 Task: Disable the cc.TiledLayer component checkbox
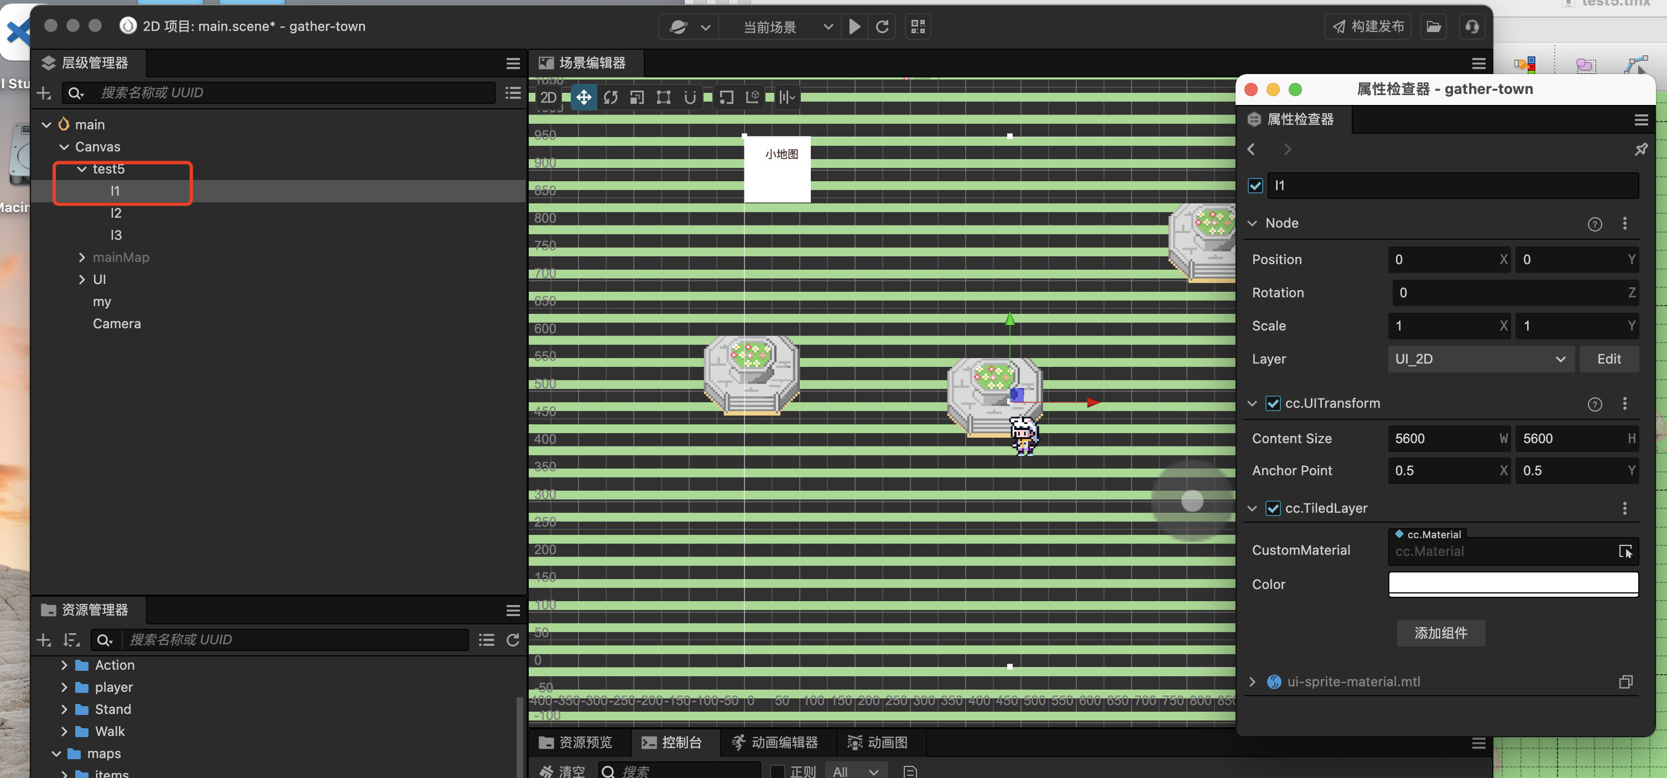coord(1272,508)
